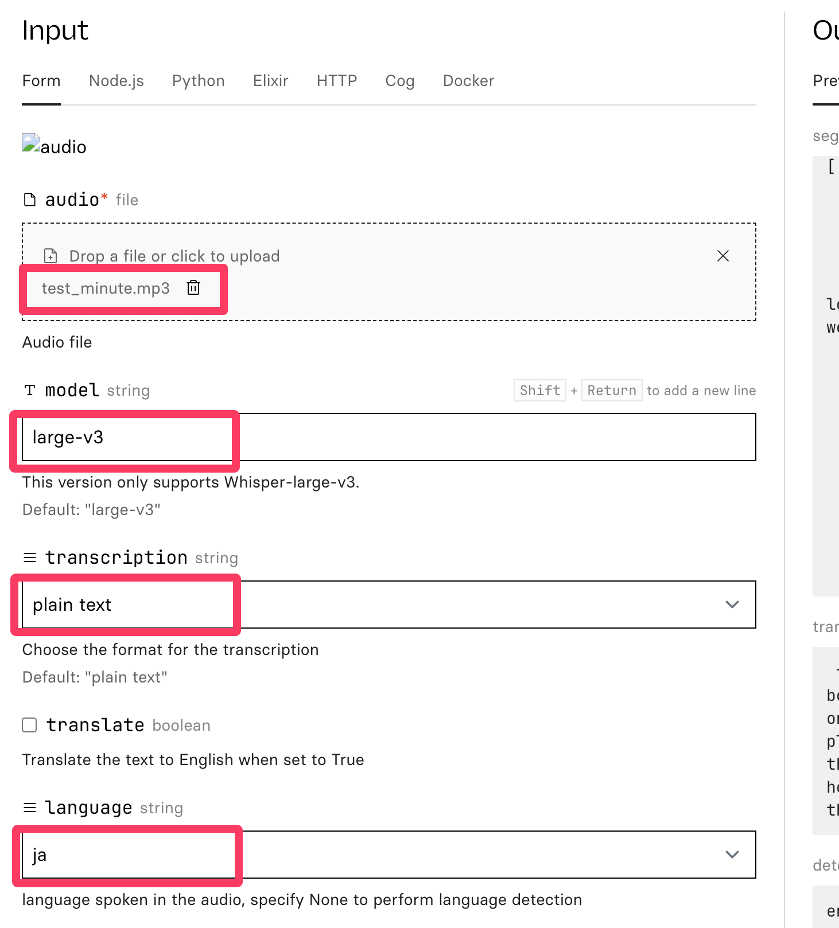Switch to the Python tab

click(x=198, y=81)
